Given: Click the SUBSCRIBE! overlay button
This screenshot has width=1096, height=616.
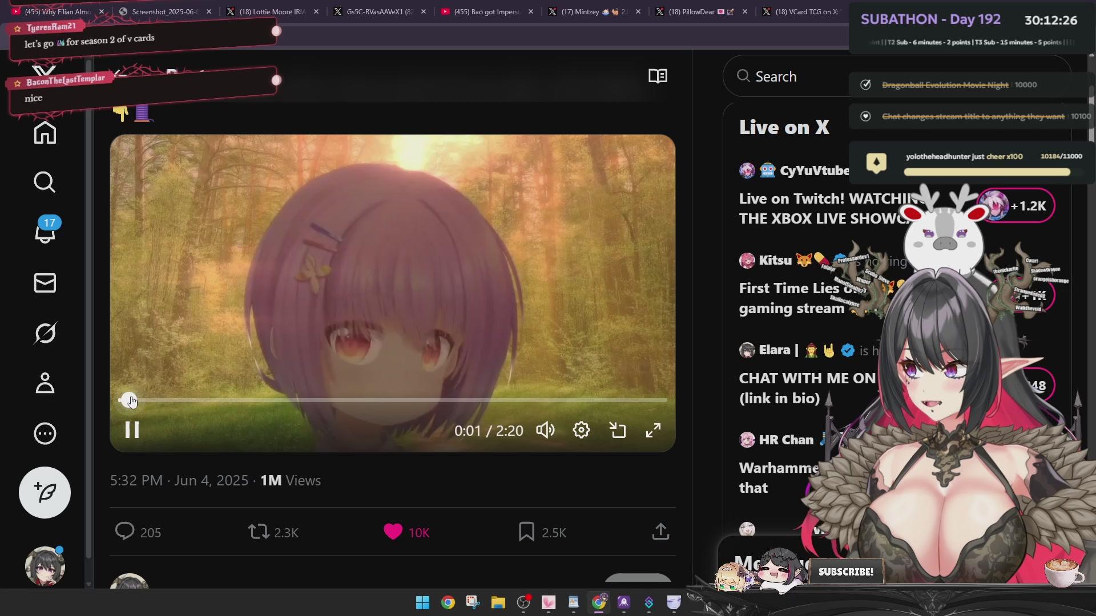Looking at the screenshot, I should point(845,572).
